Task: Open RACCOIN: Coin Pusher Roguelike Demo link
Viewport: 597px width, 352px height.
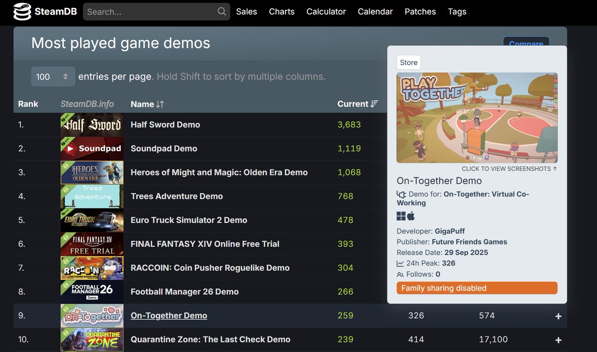Action: pyautogui.click(x=210, y=268)
